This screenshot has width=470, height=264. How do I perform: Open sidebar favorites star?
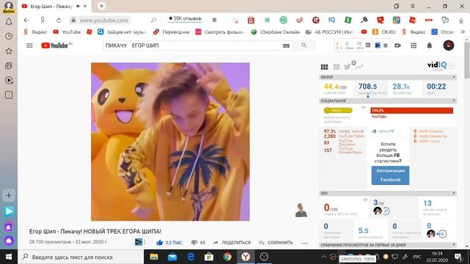(9, 51)
